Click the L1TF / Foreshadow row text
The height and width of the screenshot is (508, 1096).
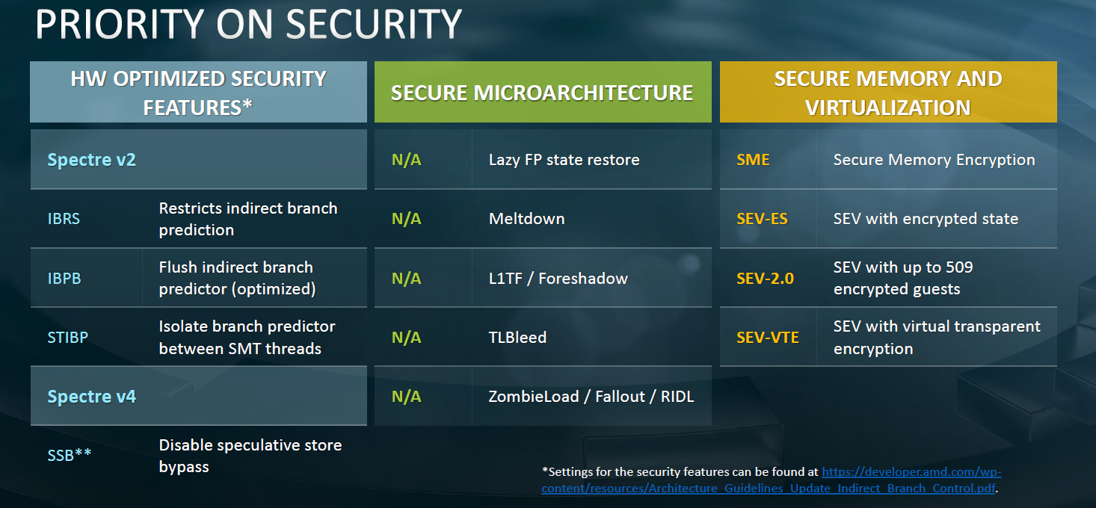pos(558,278)
